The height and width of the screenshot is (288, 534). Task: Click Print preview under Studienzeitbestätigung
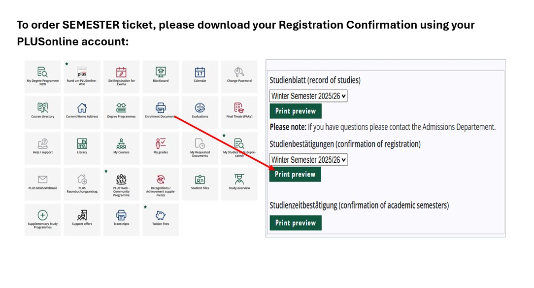(296, 223)
